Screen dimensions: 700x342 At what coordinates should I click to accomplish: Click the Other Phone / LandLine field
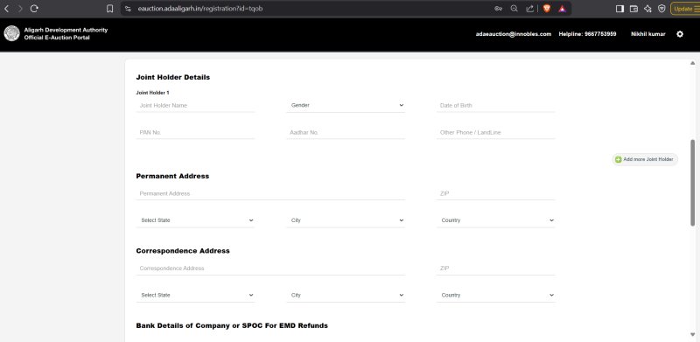coord(496,133)
